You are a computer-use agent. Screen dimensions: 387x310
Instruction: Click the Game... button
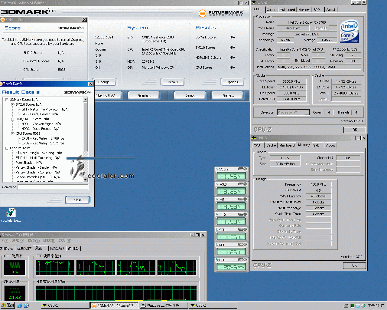pyautogui.click(x=228, y=95)
